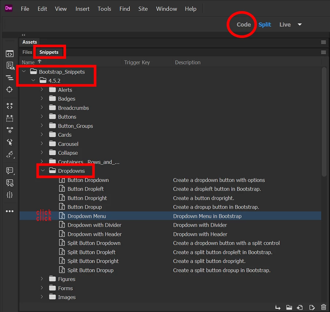Click the Live View options eye icon
This screenshot has height=312, width=330.
(x=10, y=66)
